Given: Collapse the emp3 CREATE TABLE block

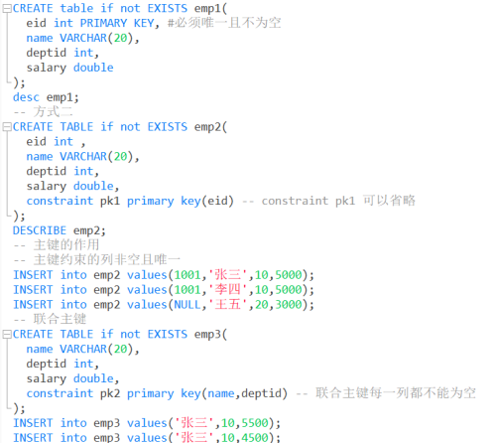Looking at the screenshot, I should [7, 334].
